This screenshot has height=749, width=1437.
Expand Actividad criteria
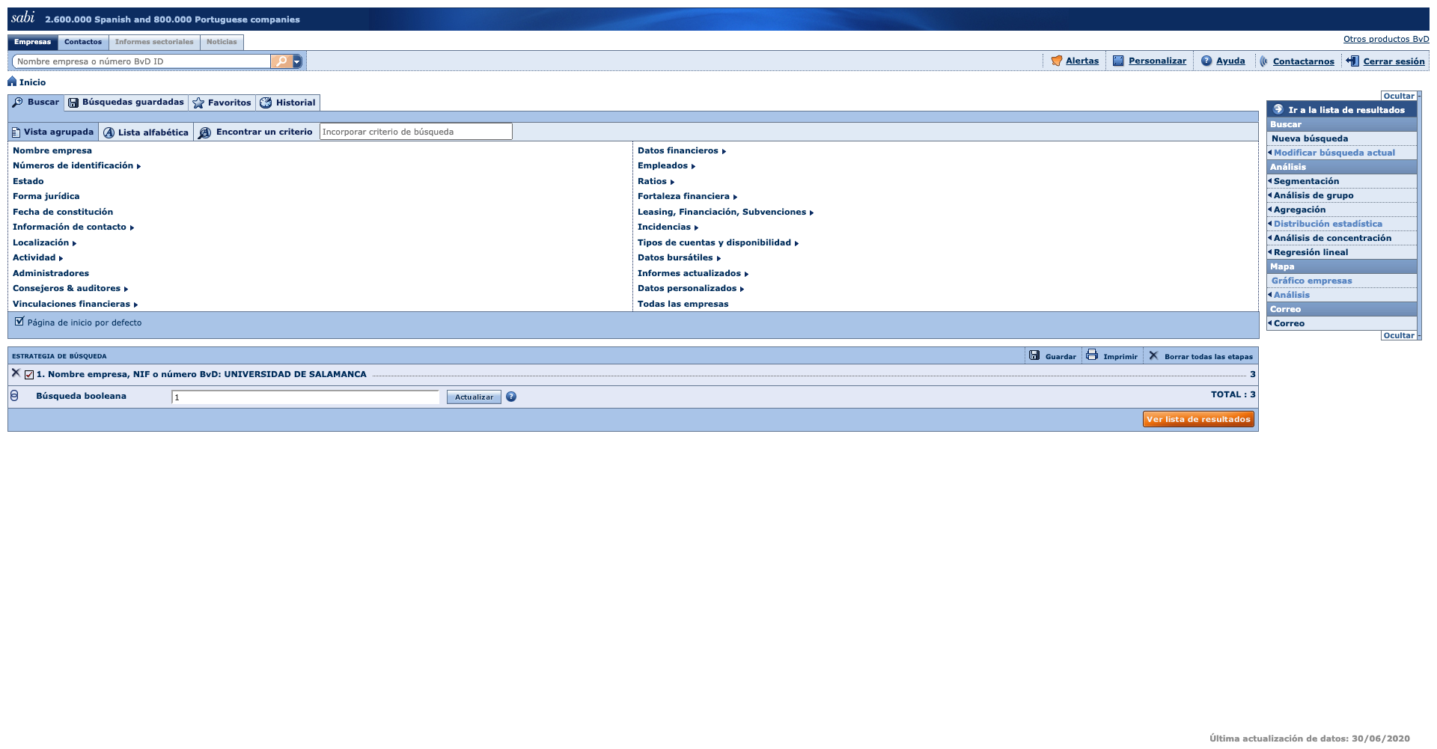(x=37, y=257)
